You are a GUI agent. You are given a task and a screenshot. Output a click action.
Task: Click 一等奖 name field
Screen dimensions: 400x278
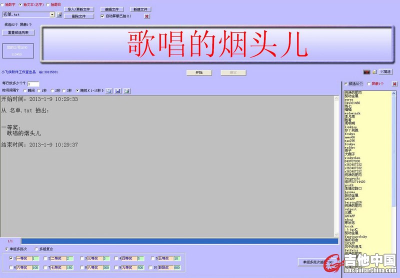[x=24, y=258]
